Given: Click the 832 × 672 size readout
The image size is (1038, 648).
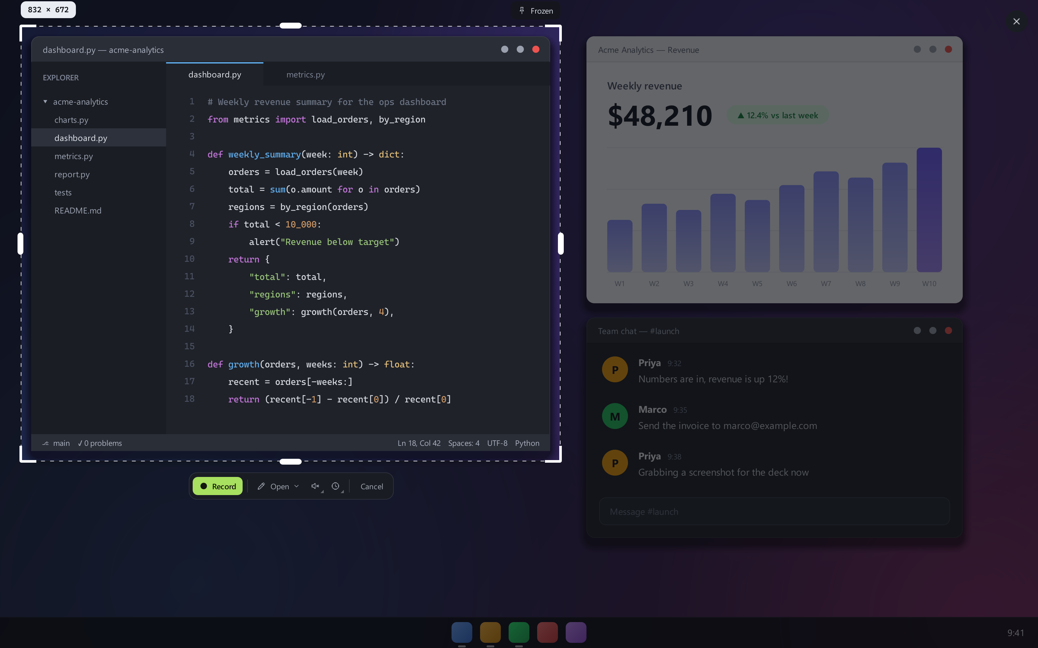Looking at the screenshot, I should point(48,9).
